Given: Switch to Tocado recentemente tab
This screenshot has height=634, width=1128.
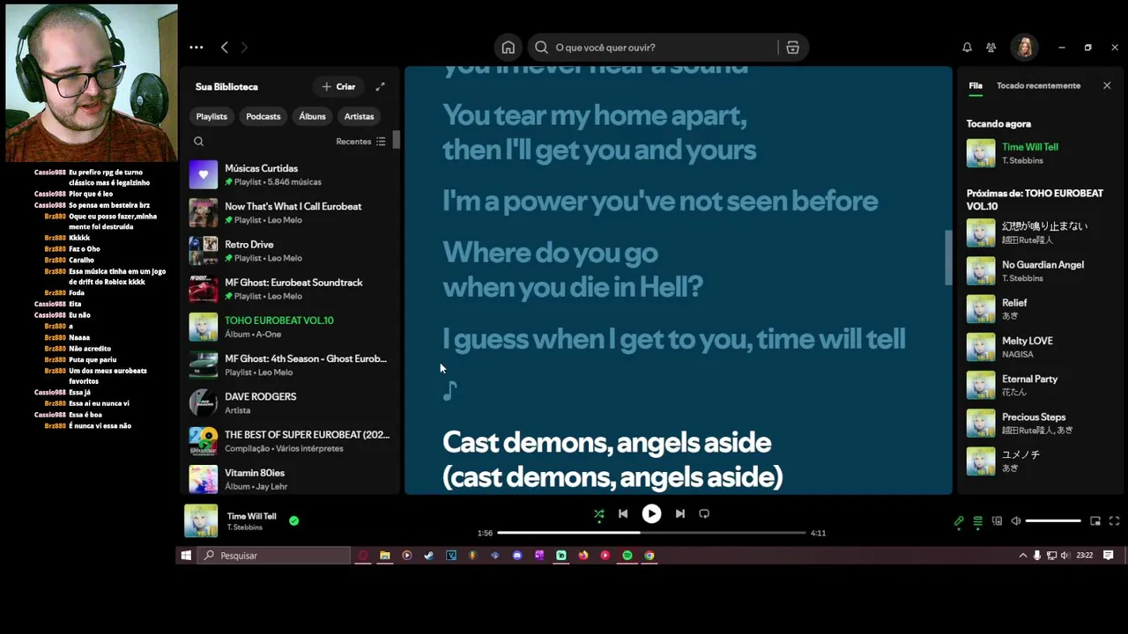Looking at the screenshot, I should [1038, 85].
